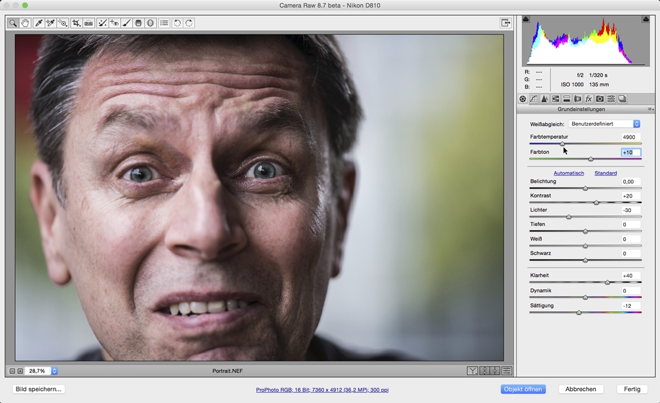This screenshot has height=403, width=660.
Task: Click the Farbtemperatur slider handle
Action: click(x=562, y=143)
